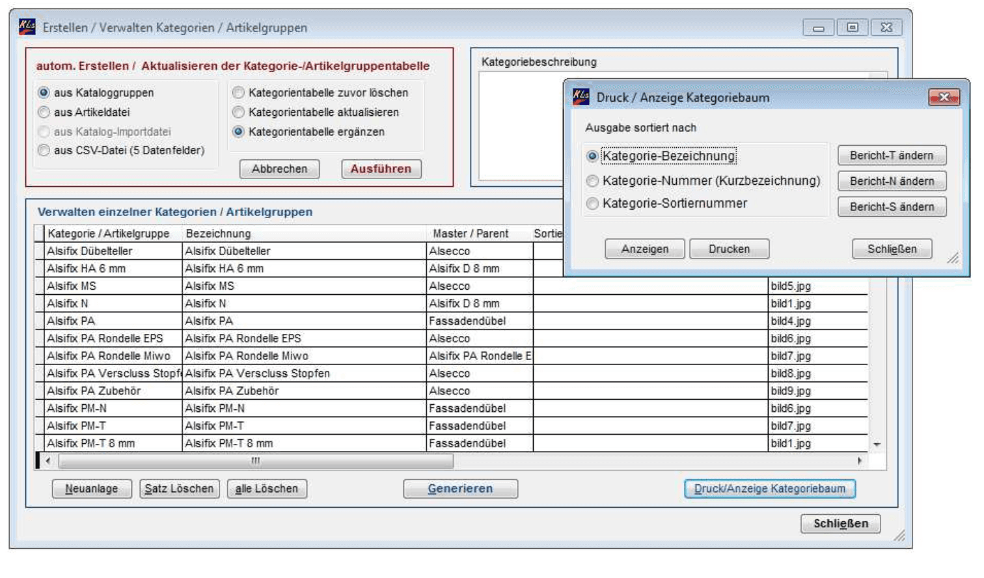Click Schließen in the main window

840,523
